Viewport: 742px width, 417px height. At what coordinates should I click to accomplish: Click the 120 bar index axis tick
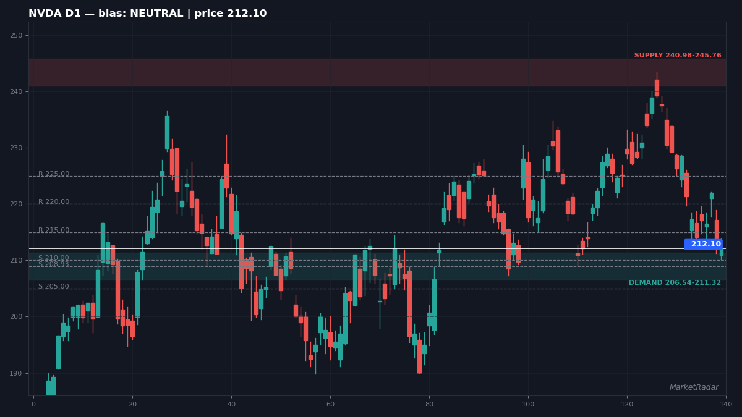coord(627,404)
